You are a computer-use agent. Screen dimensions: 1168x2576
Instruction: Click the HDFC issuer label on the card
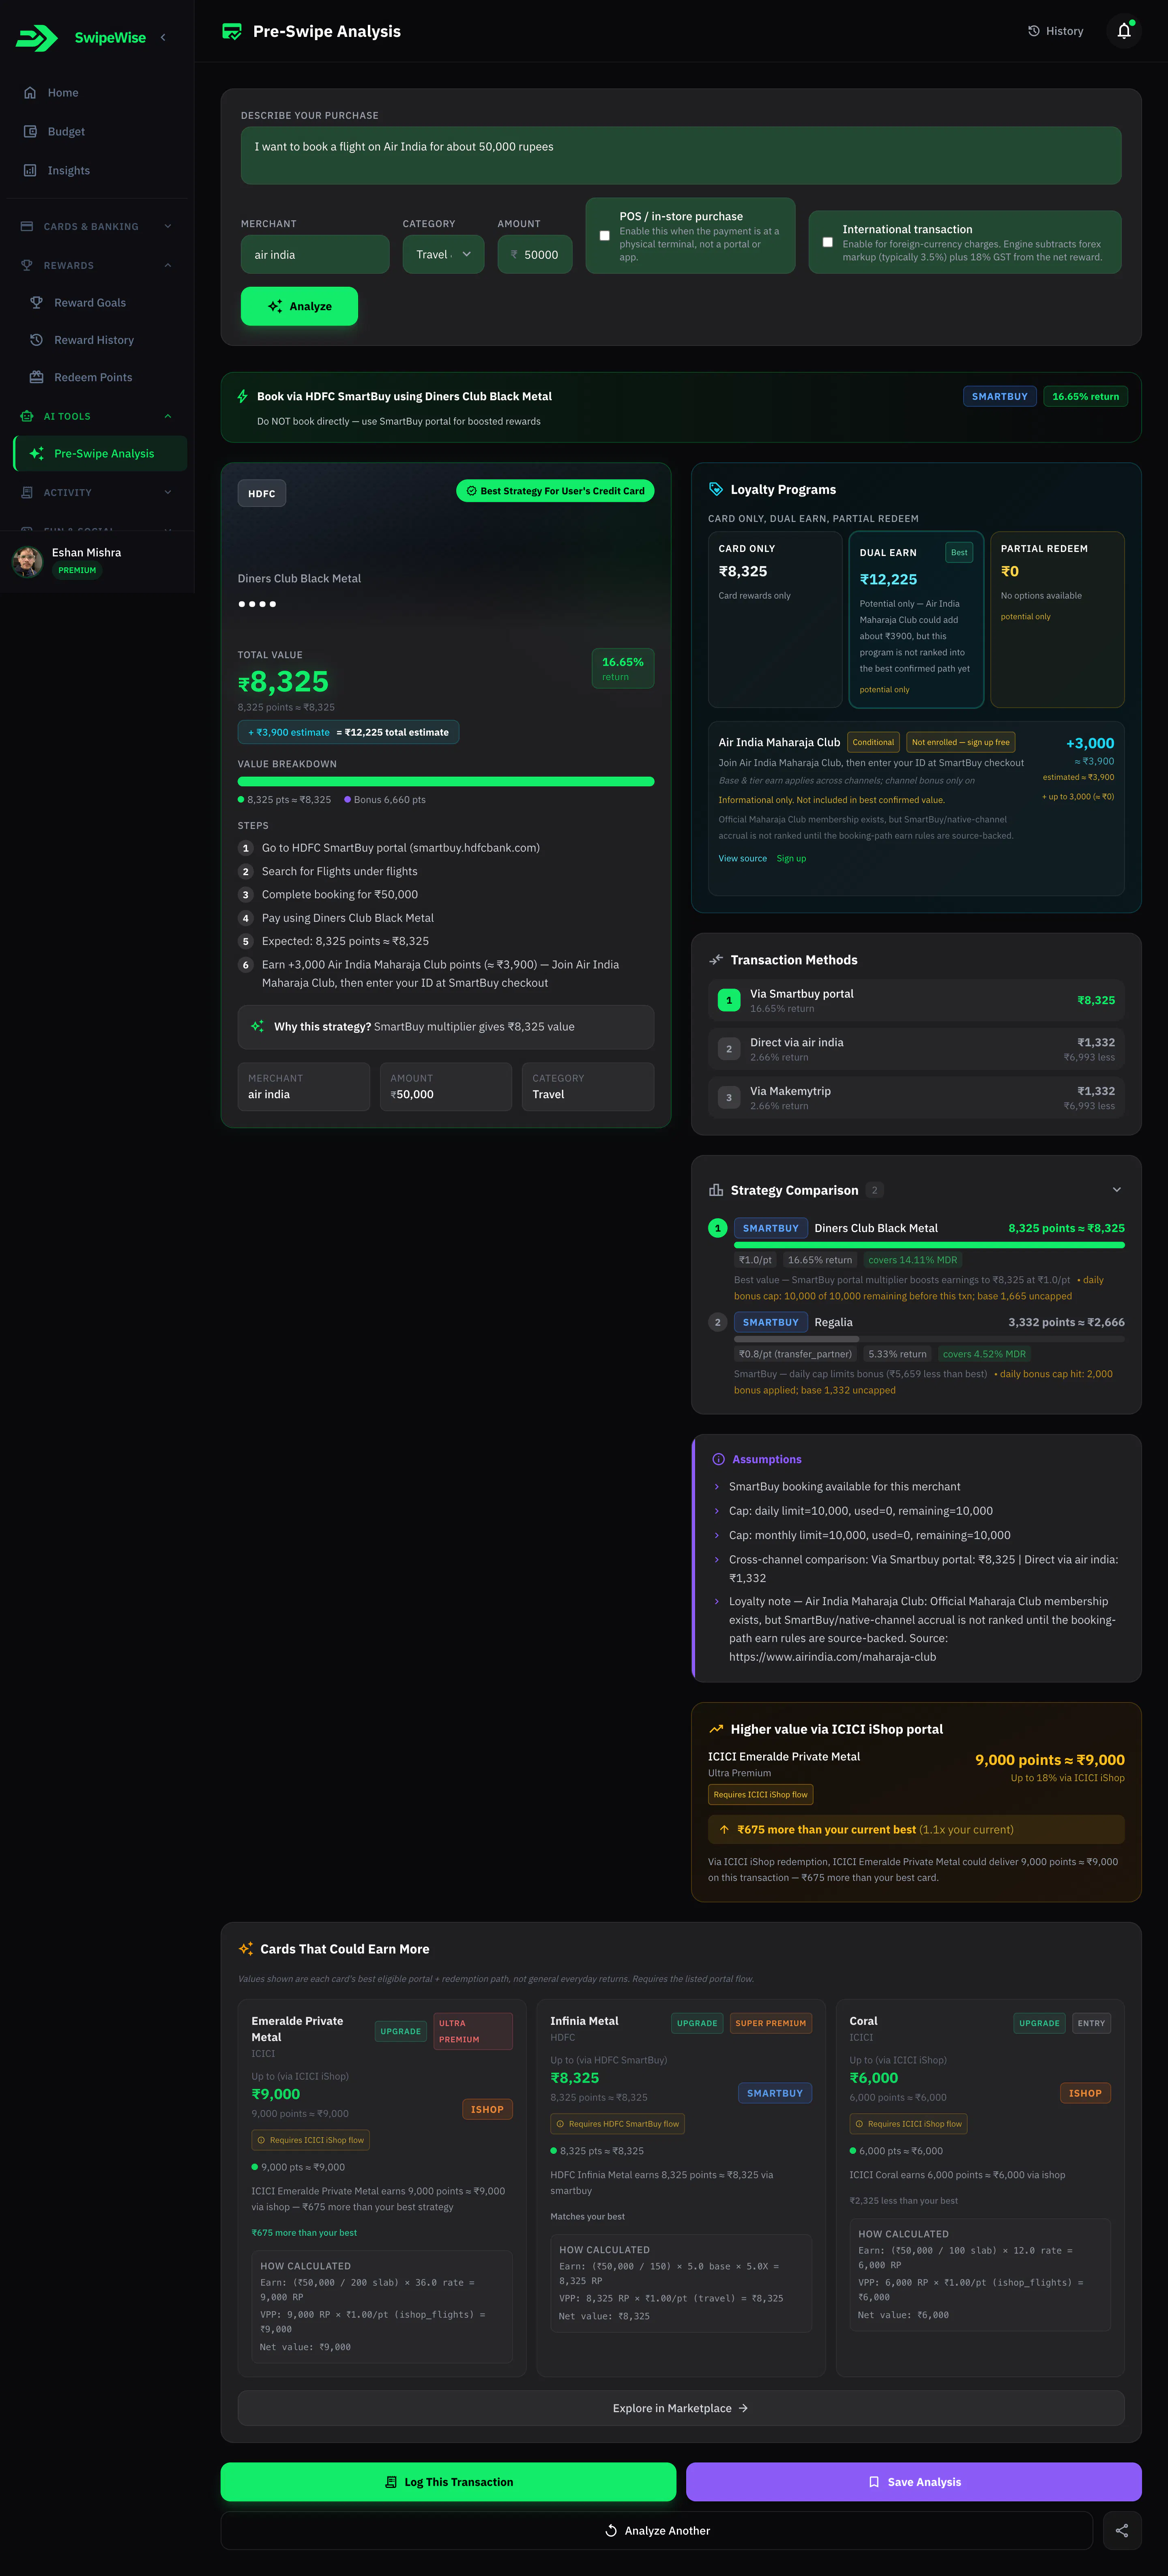(x=262, y=494)
